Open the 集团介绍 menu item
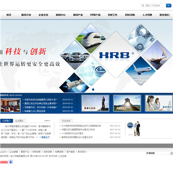This screenshot has width=173, height=173. tap(26, 15)
